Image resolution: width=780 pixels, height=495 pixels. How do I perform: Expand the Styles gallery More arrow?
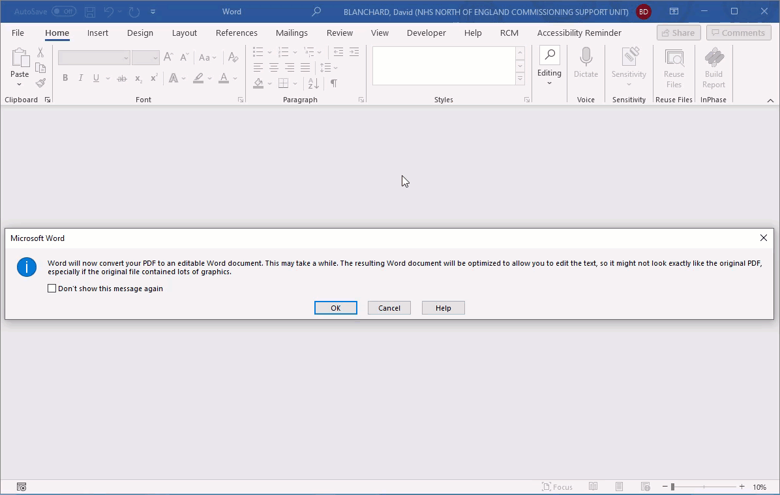(520, 79)
